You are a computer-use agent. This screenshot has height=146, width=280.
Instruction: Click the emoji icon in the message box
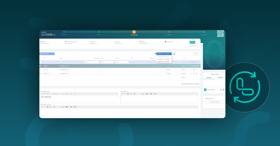click(221, 90)
